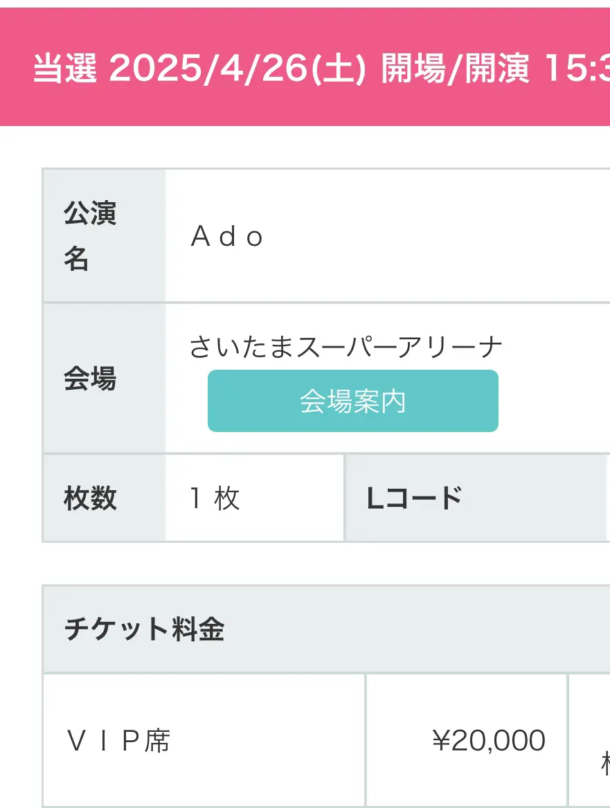Click the blank area right of Ado
Image resolution: width=610 pixels, height=808 pixels.
tap(437, 237)
